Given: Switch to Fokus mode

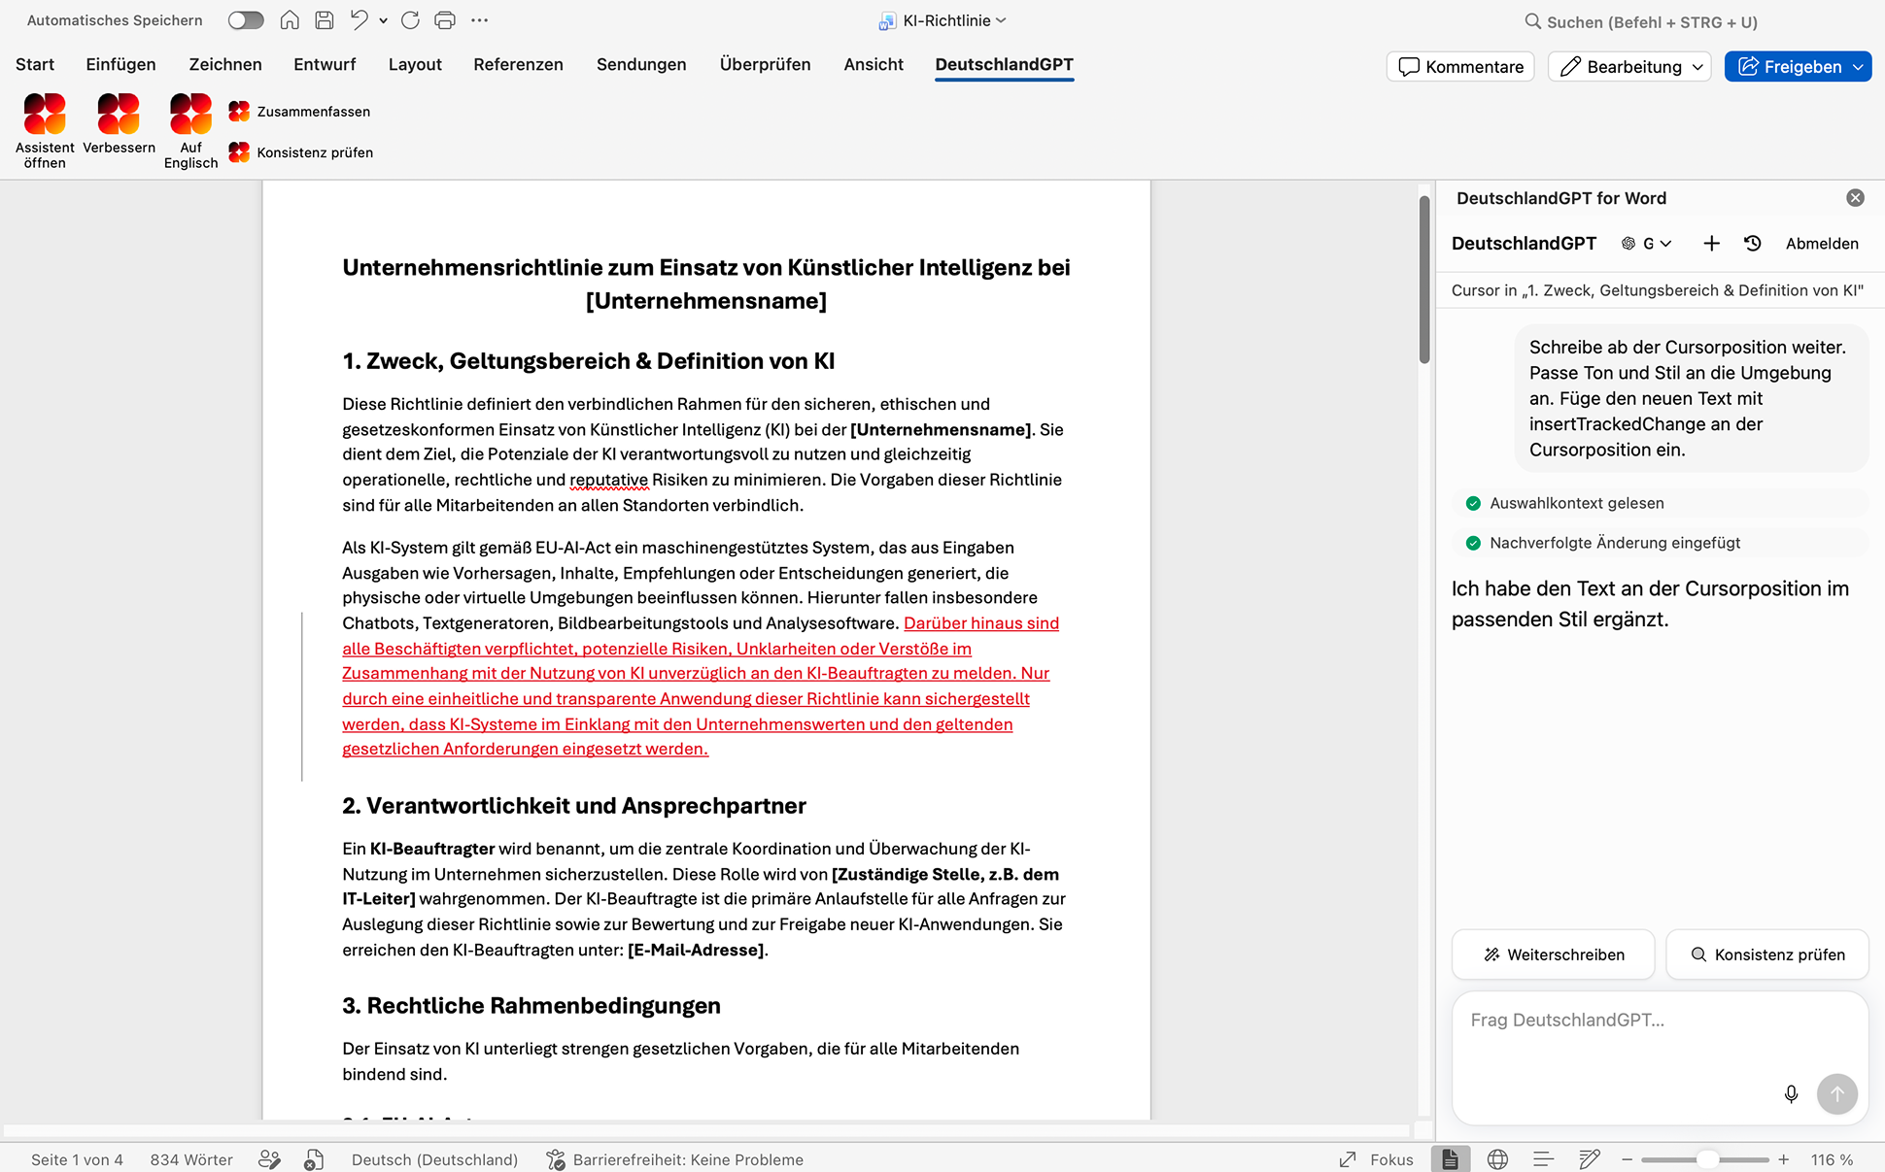Looking at the screenshot, I should click(1376, 1159).
